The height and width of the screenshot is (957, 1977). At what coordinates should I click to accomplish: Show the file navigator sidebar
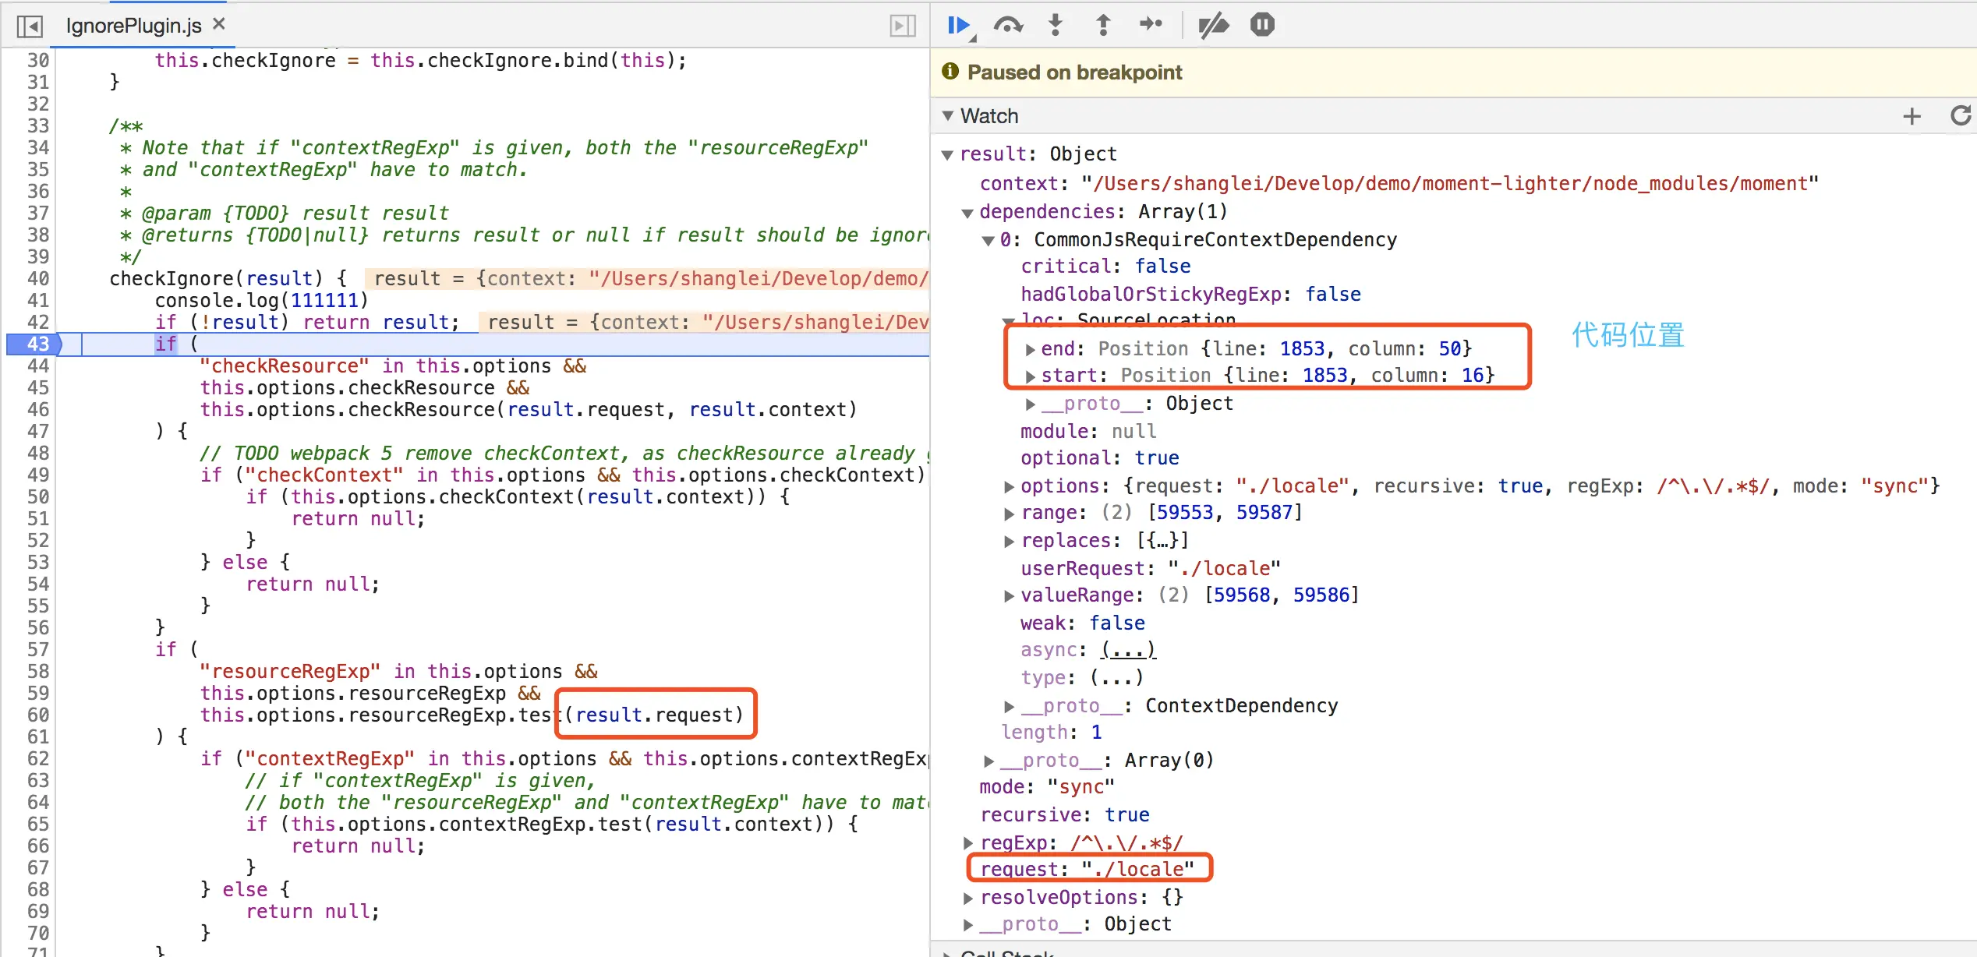pyautogui.click(x=30, y=26)
